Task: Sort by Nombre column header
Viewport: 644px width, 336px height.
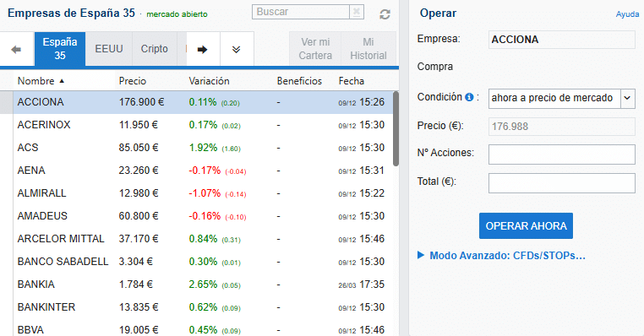Action: pos(35,81)
